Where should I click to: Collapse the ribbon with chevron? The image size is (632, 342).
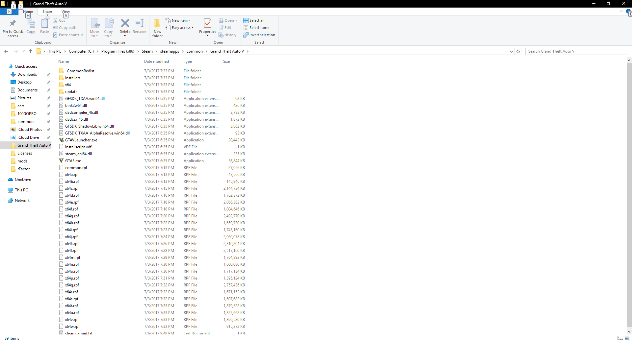pos(621,12)
